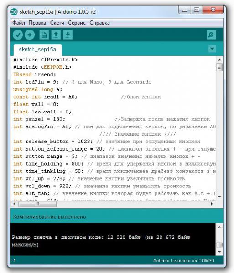Click the console scrollbar up arrow
Screen dimensions: 234x273
click(219, 227)
